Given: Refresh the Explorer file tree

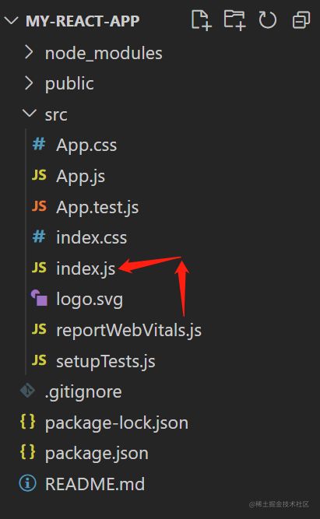Looking at the screenshot, I should tap(268, 20).
